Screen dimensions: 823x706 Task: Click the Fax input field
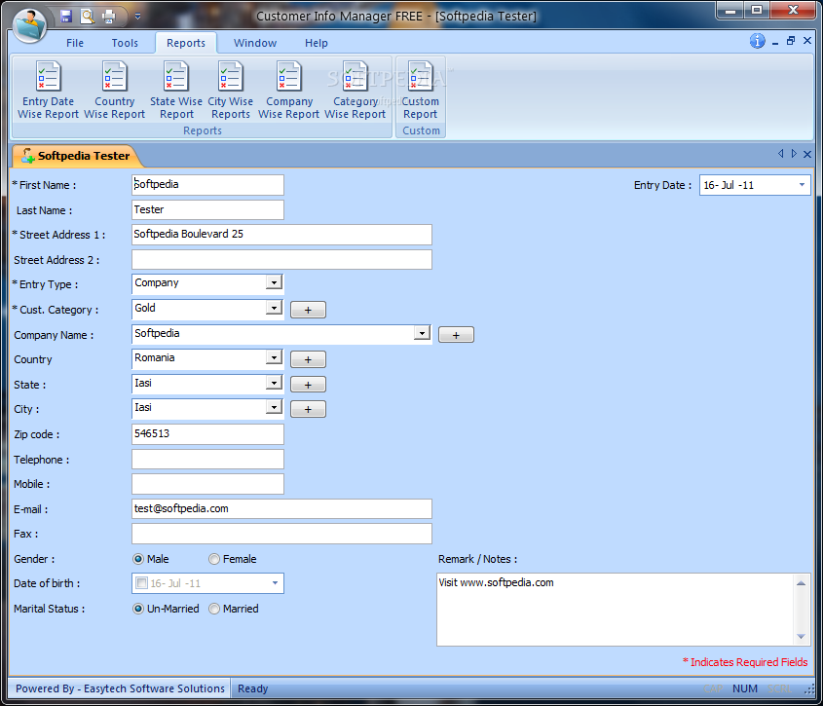pos(281,534)
